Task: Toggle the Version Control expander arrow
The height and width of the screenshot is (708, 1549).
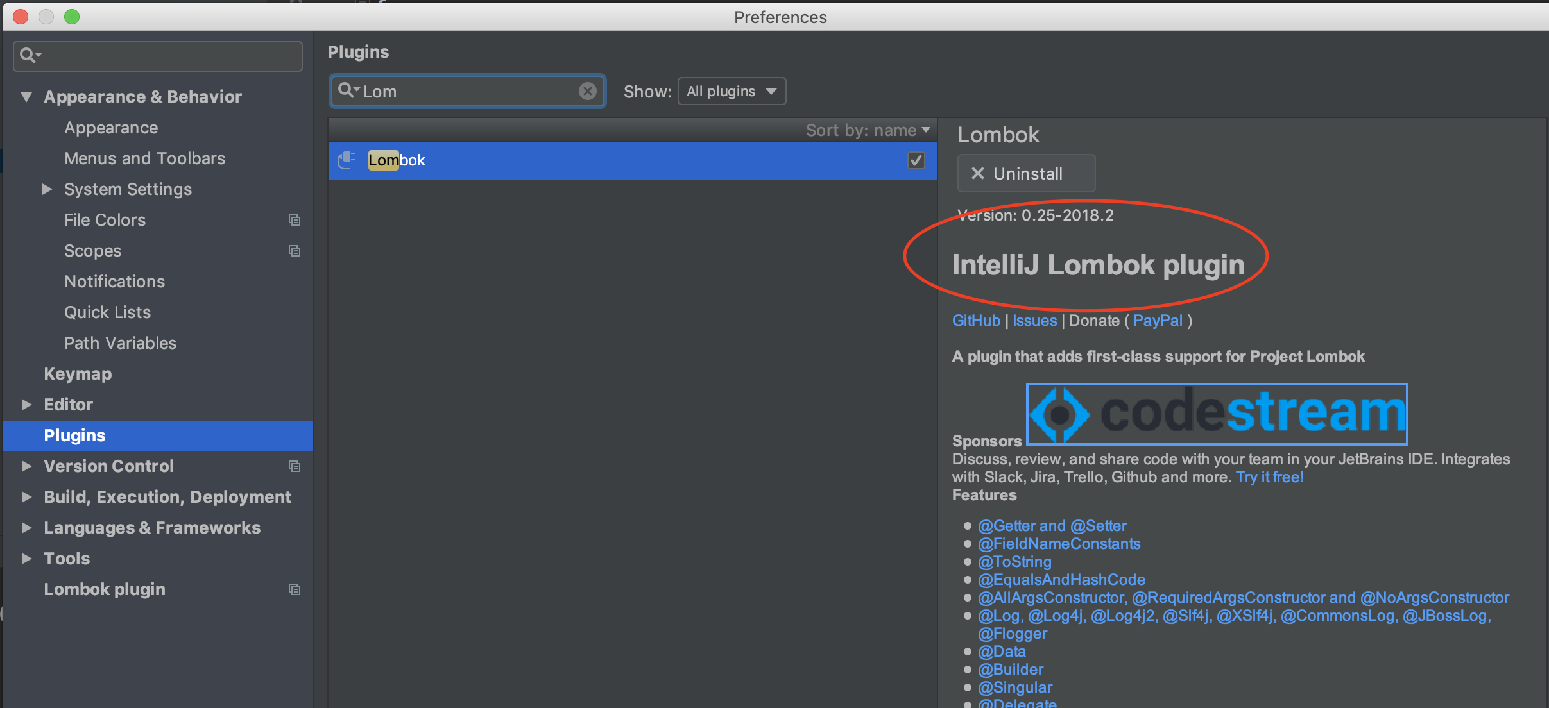Action: point(27,466)
